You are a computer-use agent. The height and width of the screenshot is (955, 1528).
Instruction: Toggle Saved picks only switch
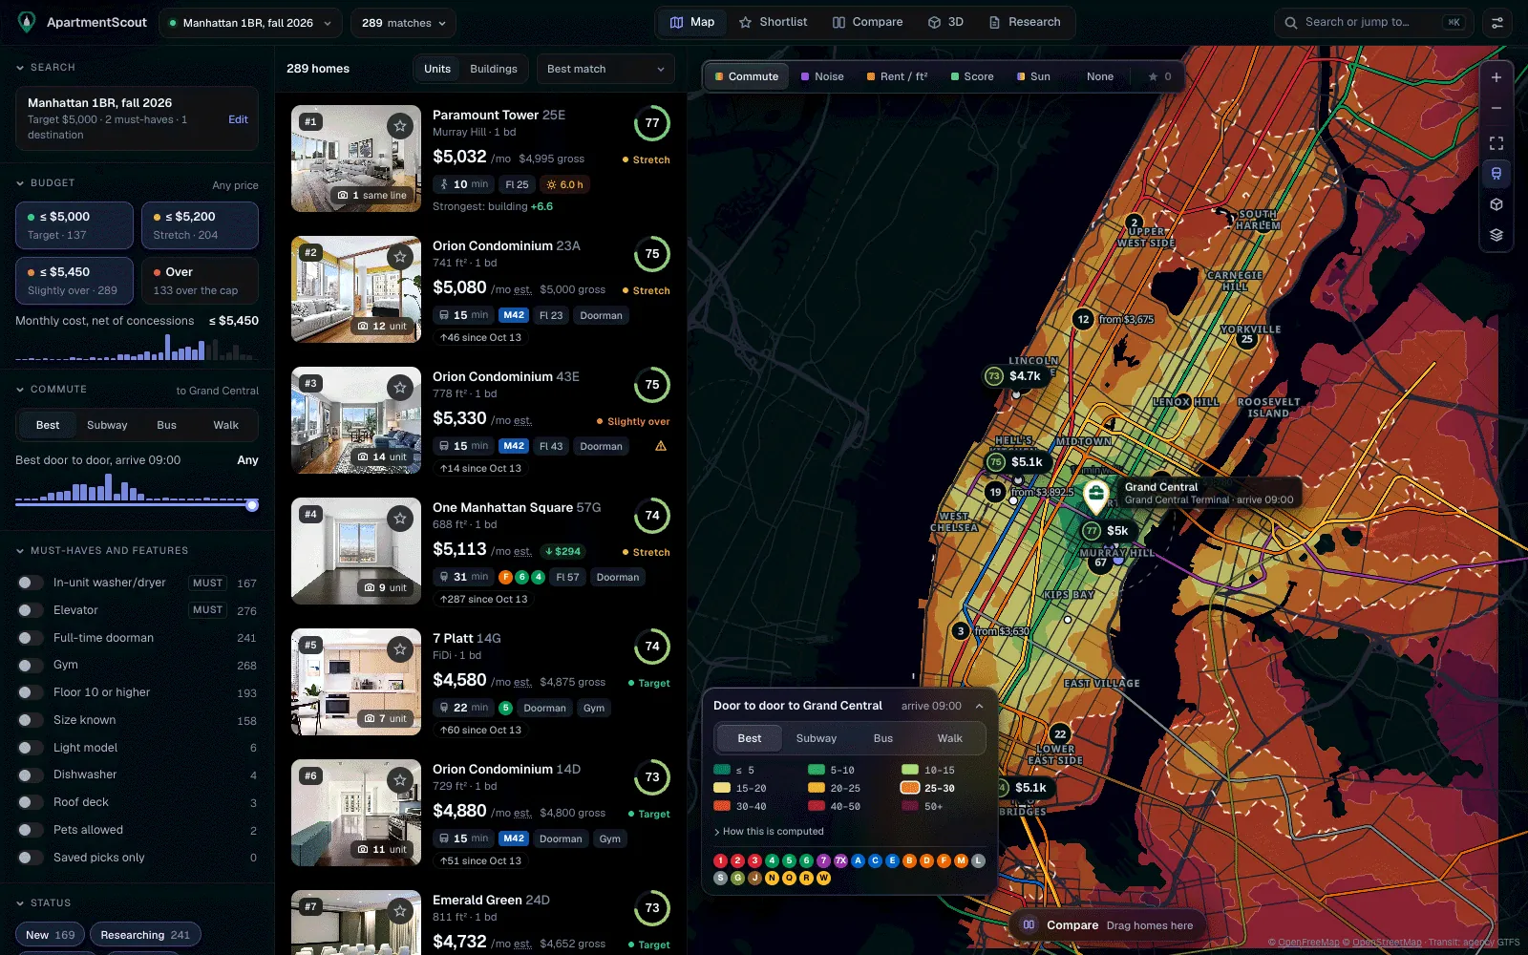tap(31, 858)
